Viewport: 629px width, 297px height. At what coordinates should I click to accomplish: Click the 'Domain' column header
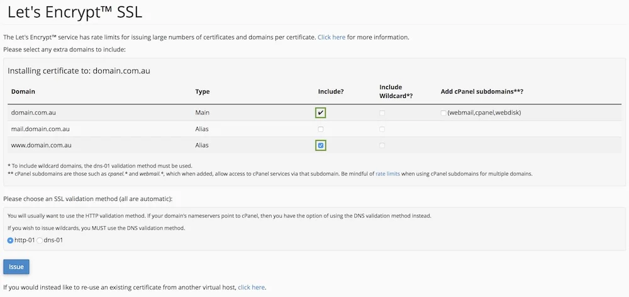click(23, 92)
